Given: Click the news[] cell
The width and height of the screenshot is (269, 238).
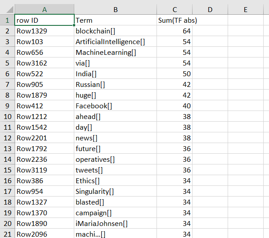Looking at the screenshot, I should click(x=116, y=138).
